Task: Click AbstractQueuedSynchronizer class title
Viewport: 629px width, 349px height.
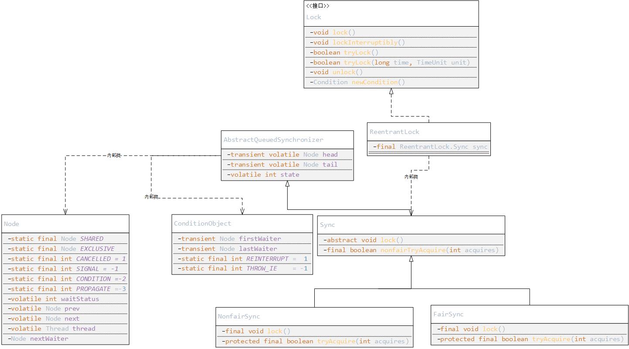Action: pyautogui.click(x=273, y=140)
